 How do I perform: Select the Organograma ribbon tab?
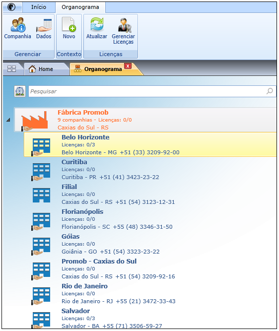coord(80,7)
